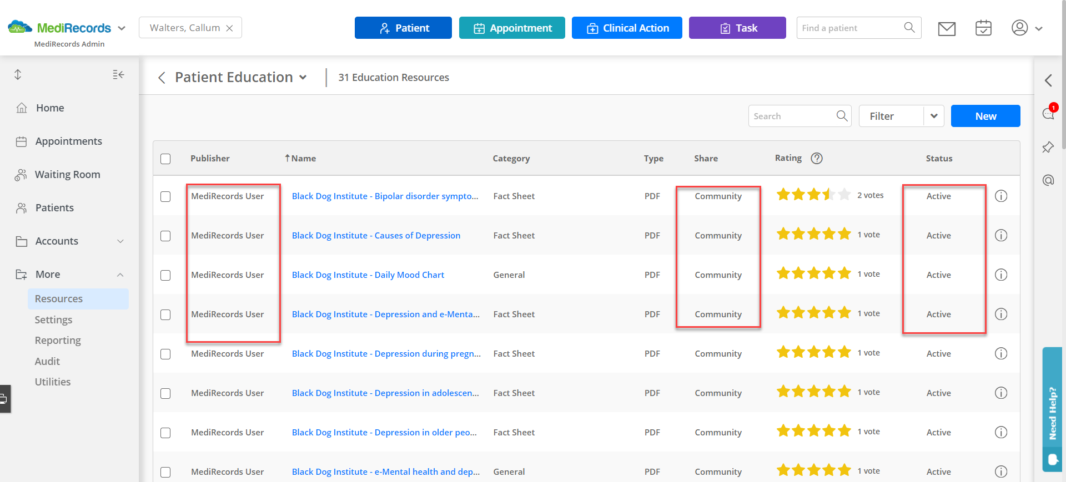
Task: Open info for Depression in older people resource
Action: 1001,432
